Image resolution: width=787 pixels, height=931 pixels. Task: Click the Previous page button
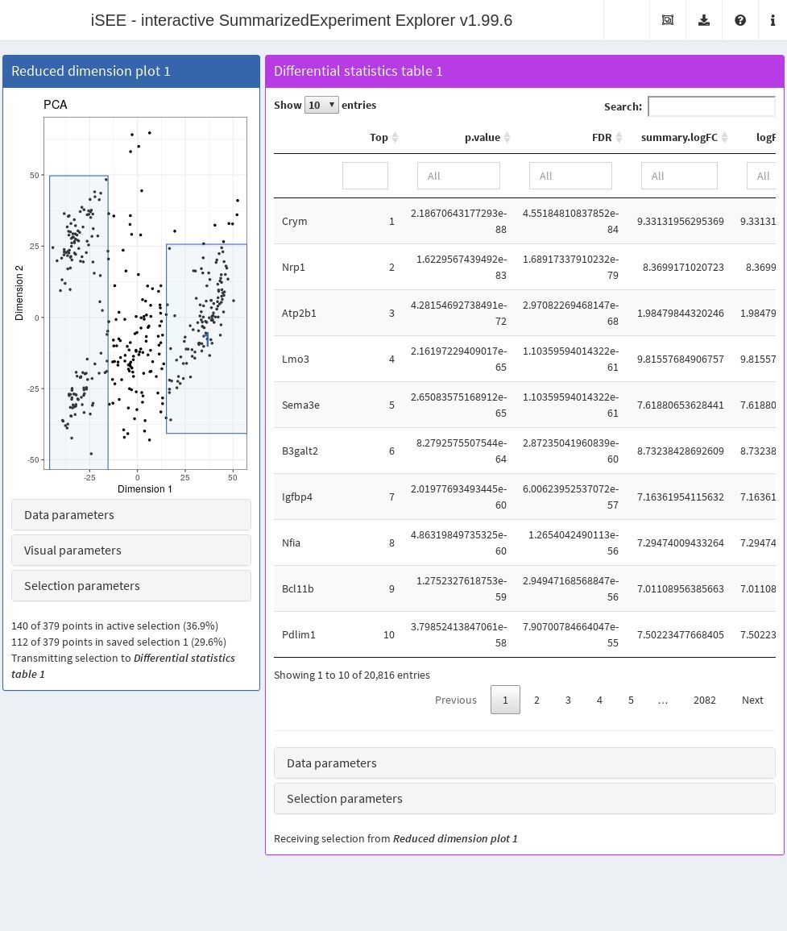point(455,700)
